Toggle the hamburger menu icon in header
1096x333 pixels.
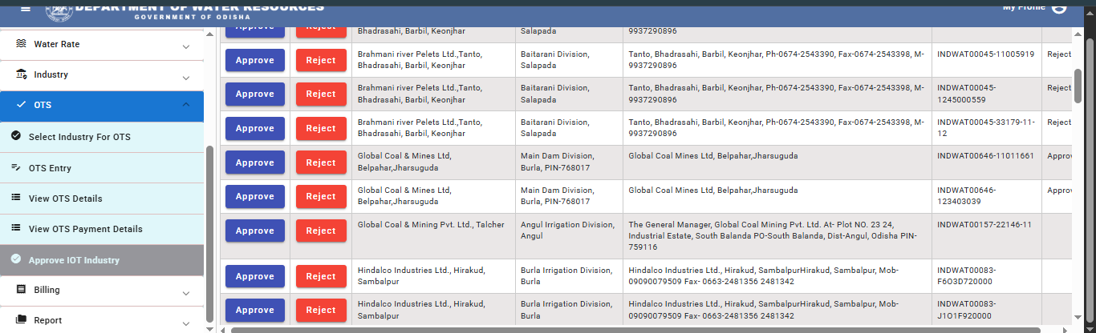point(26,7)
